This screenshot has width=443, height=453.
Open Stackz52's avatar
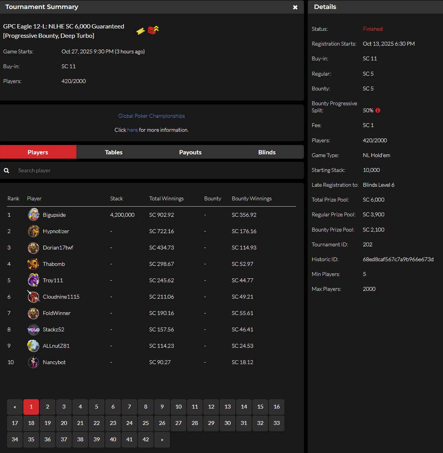click(x=34, y=329)
